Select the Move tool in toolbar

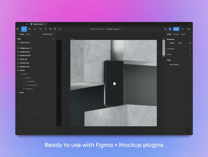[24, 29]
